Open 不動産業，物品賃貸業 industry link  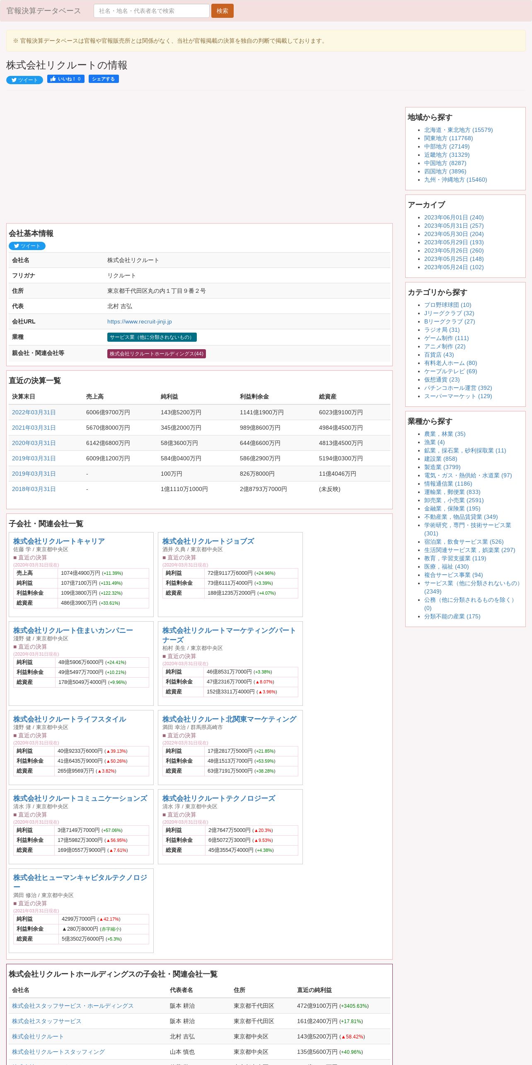[x=461, y=517]
